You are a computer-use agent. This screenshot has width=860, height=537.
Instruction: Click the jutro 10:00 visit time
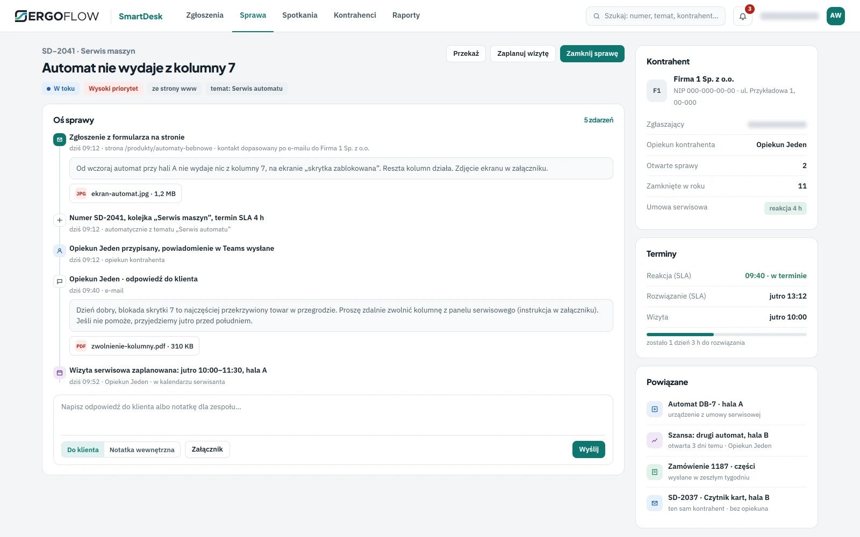(x=787, y=317)
